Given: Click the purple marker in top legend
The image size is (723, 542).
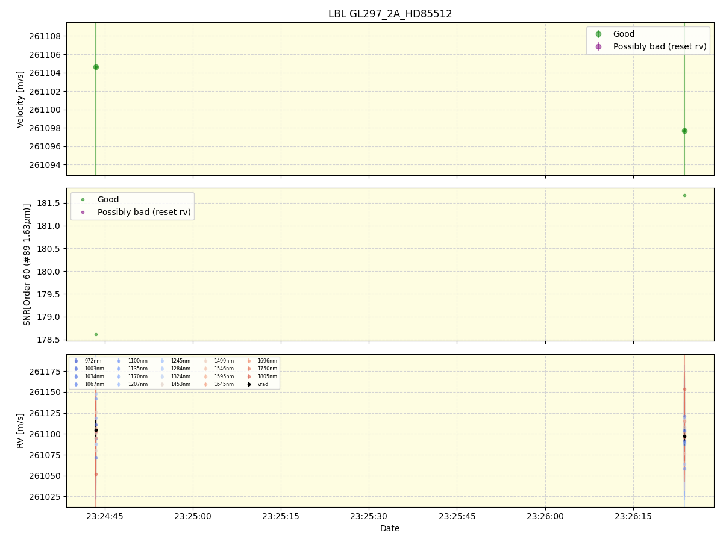Looking at the screenshot, I should 598,46.
